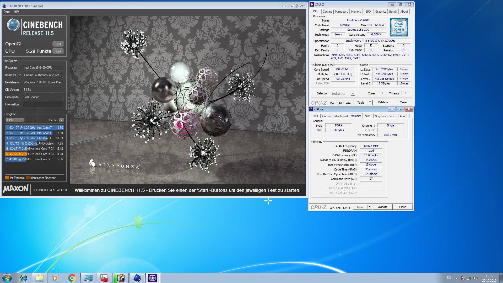Select ranking row 1 6C/12T @ 4.22 GHz
Image resolution: width=503 pixels, height=283 pixels.
[35, 128]
